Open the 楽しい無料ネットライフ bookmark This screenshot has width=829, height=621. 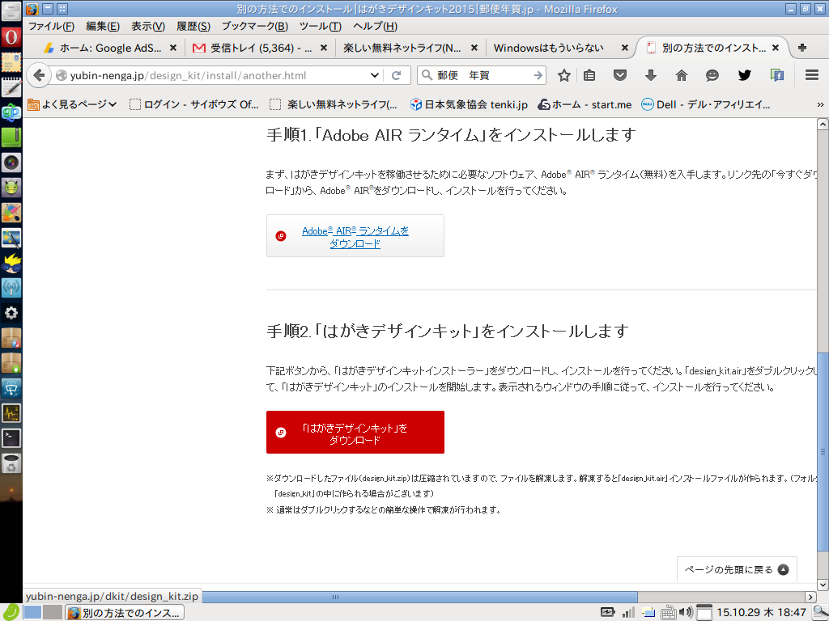click(x=334, y=104)
